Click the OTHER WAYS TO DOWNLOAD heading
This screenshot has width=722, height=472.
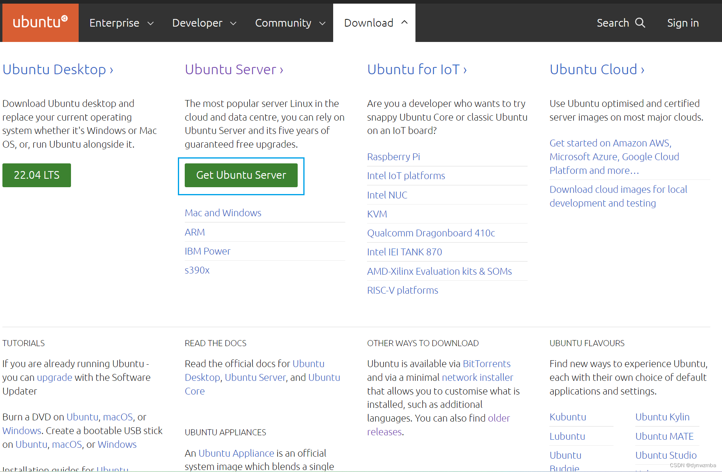coord(423,343)
